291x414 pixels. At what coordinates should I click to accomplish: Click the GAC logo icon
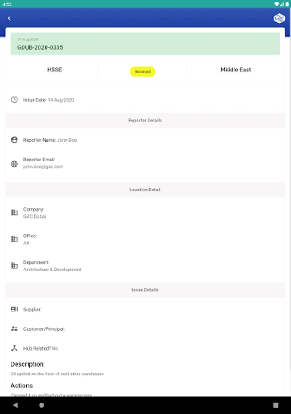[x=279, y=18]
